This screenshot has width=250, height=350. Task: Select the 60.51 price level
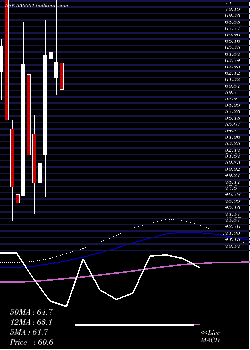pyautogui.click(x=232, y=86)
